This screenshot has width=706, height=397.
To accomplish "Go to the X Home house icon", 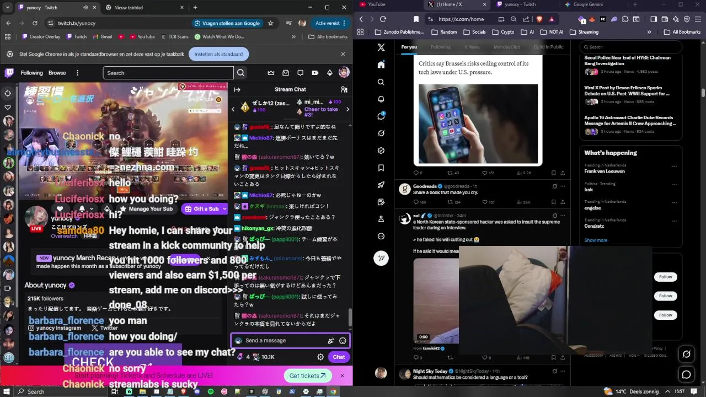I will pos(381,65).
